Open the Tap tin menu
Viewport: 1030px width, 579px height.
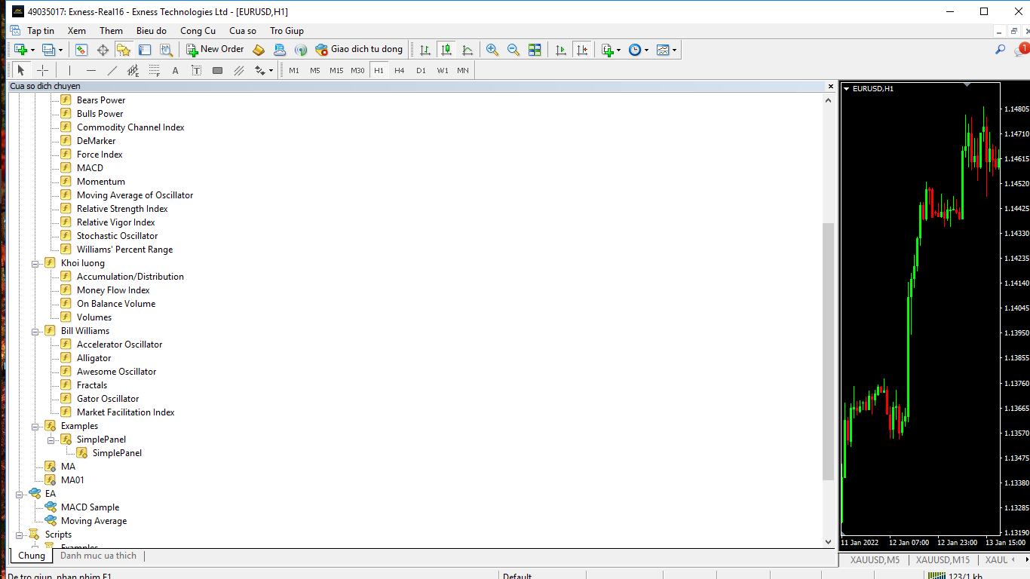[41, 31]
